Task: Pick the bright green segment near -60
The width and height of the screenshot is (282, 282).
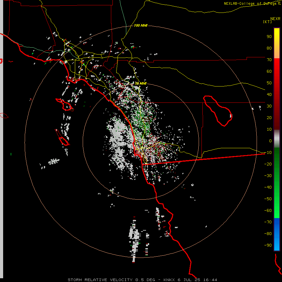Action: coord(277,211)
